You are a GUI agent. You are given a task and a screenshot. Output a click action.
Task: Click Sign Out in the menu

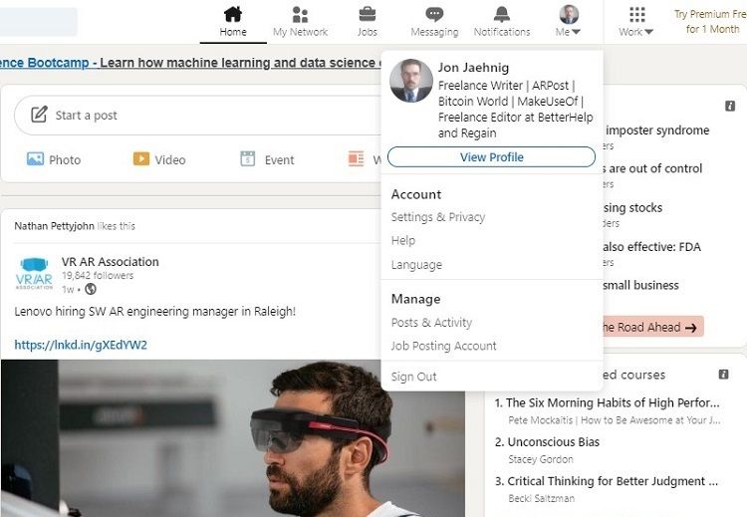click(x=413, y=377)
